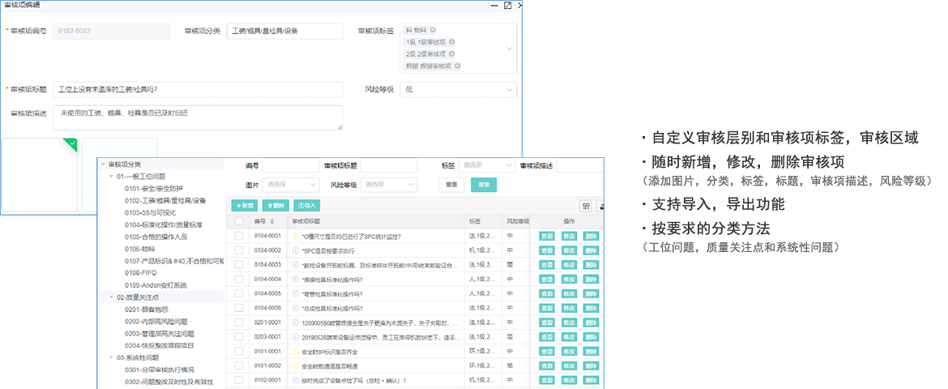Maximize the 审核项编辑 dialog
The width and height of the screenshot is (948, 389).
[x=507, y=5]
